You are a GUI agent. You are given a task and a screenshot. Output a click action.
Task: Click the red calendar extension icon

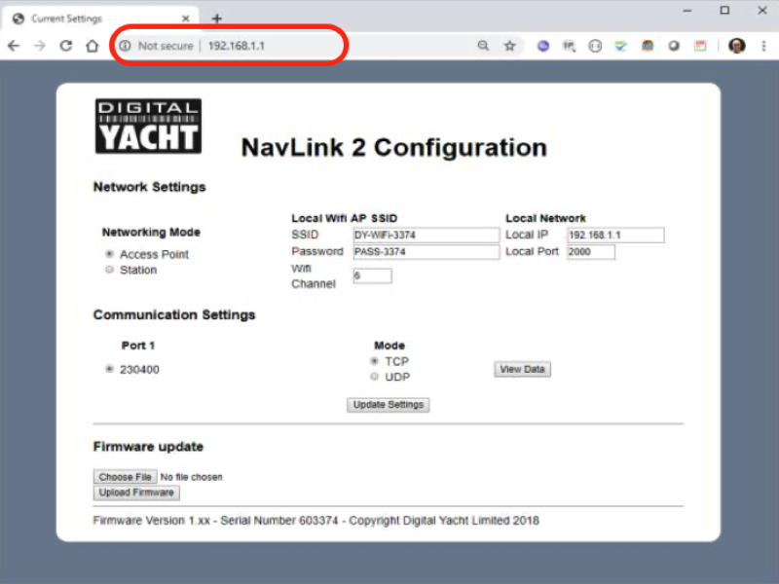(x=700, y=46)
